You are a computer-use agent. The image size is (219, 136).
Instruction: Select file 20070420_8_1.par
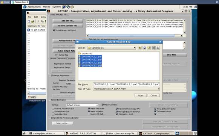tap(90, 66)
